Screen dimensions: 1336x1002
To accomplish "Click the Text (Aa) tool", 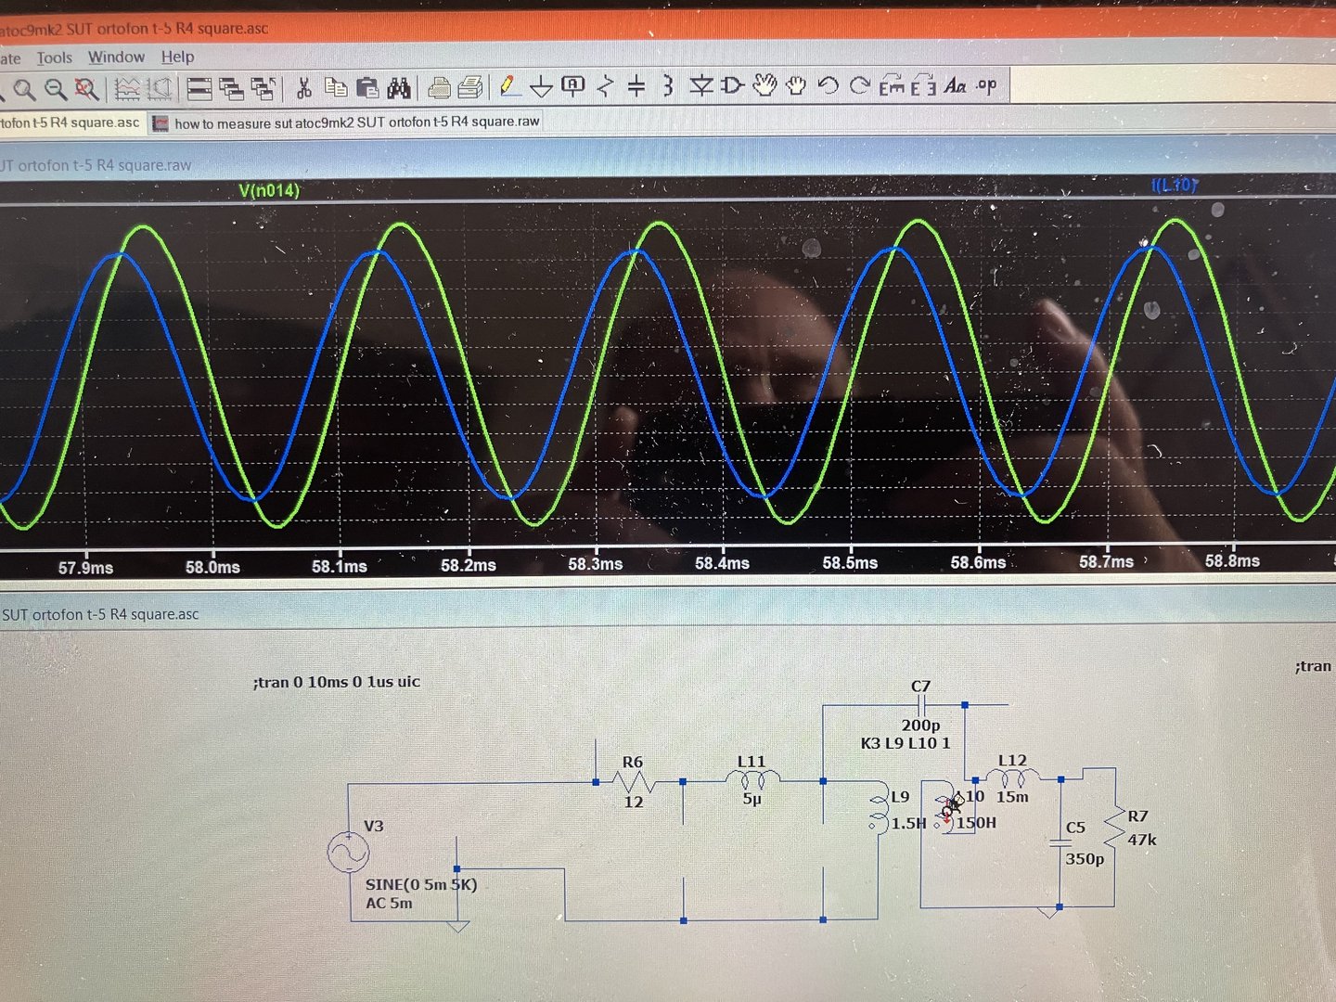I will tap(955, 86).
